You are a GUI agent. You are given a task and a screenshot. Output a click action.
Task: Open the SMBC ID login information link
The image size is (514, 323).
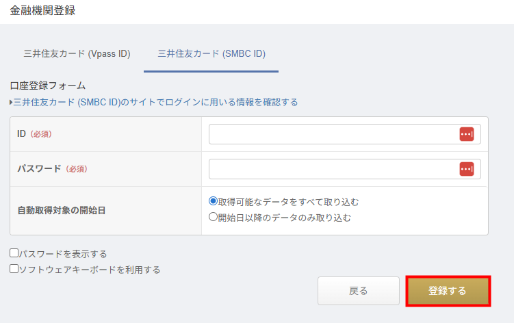click(155, 102)
